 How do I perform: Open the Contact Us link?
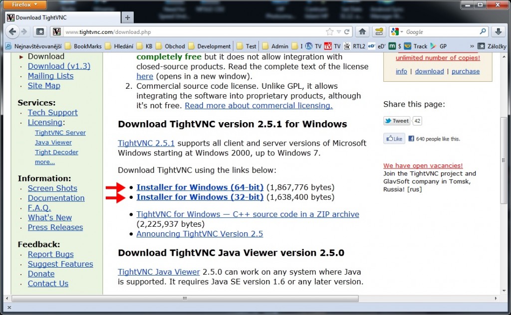coord(48,284)
